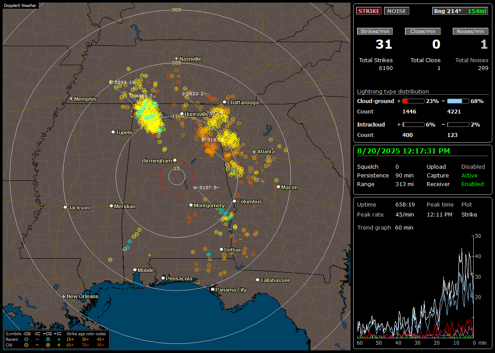Change the Persistence 90 min value
The height and width of the screenshot is (353, 495).
[x=405, y=175]
